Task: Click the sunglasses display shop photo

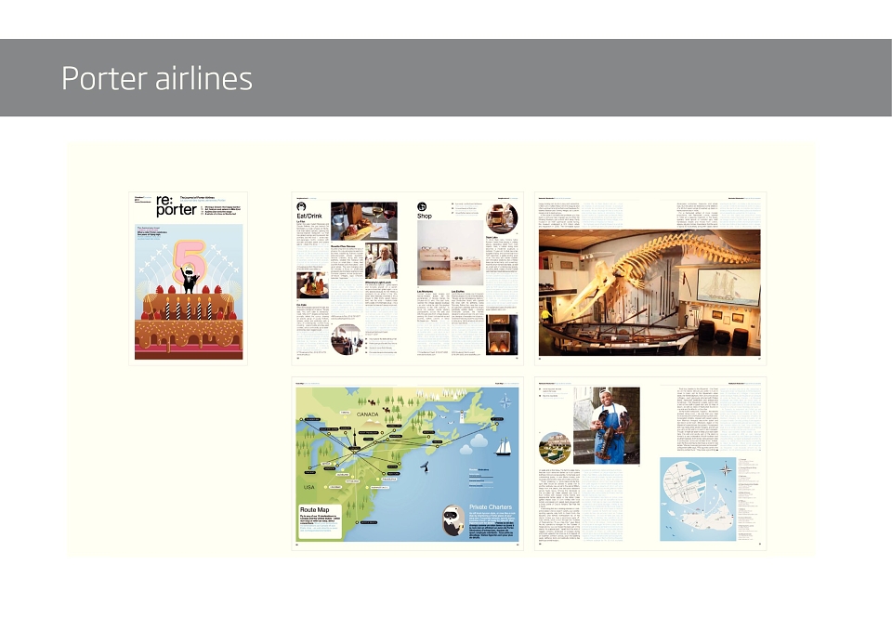Action: click(x=450, y=252)
